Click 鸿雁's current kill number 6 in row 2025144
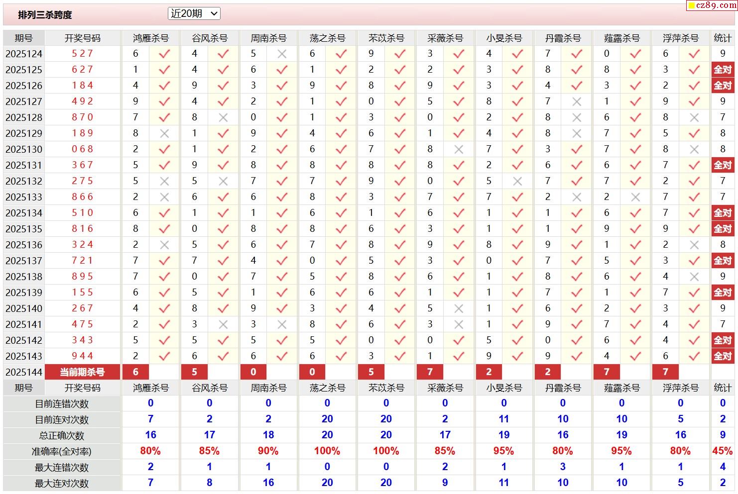Viewport: 738px width, 494px height. click(x=135, y=372)
